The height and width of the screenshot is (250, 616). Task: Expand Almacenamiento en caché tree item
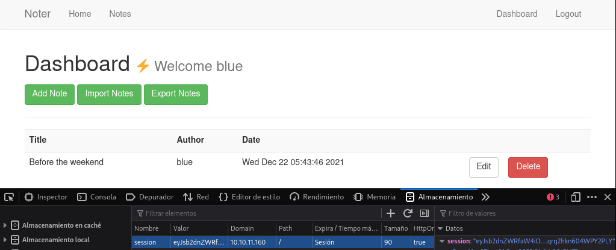pyautogui.click(x=5, y=225)
